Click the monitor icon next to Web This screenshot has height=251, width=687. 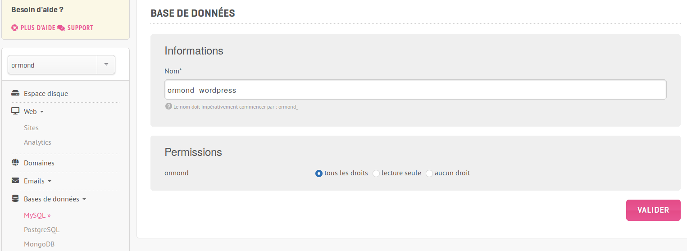tap(15, 111)
